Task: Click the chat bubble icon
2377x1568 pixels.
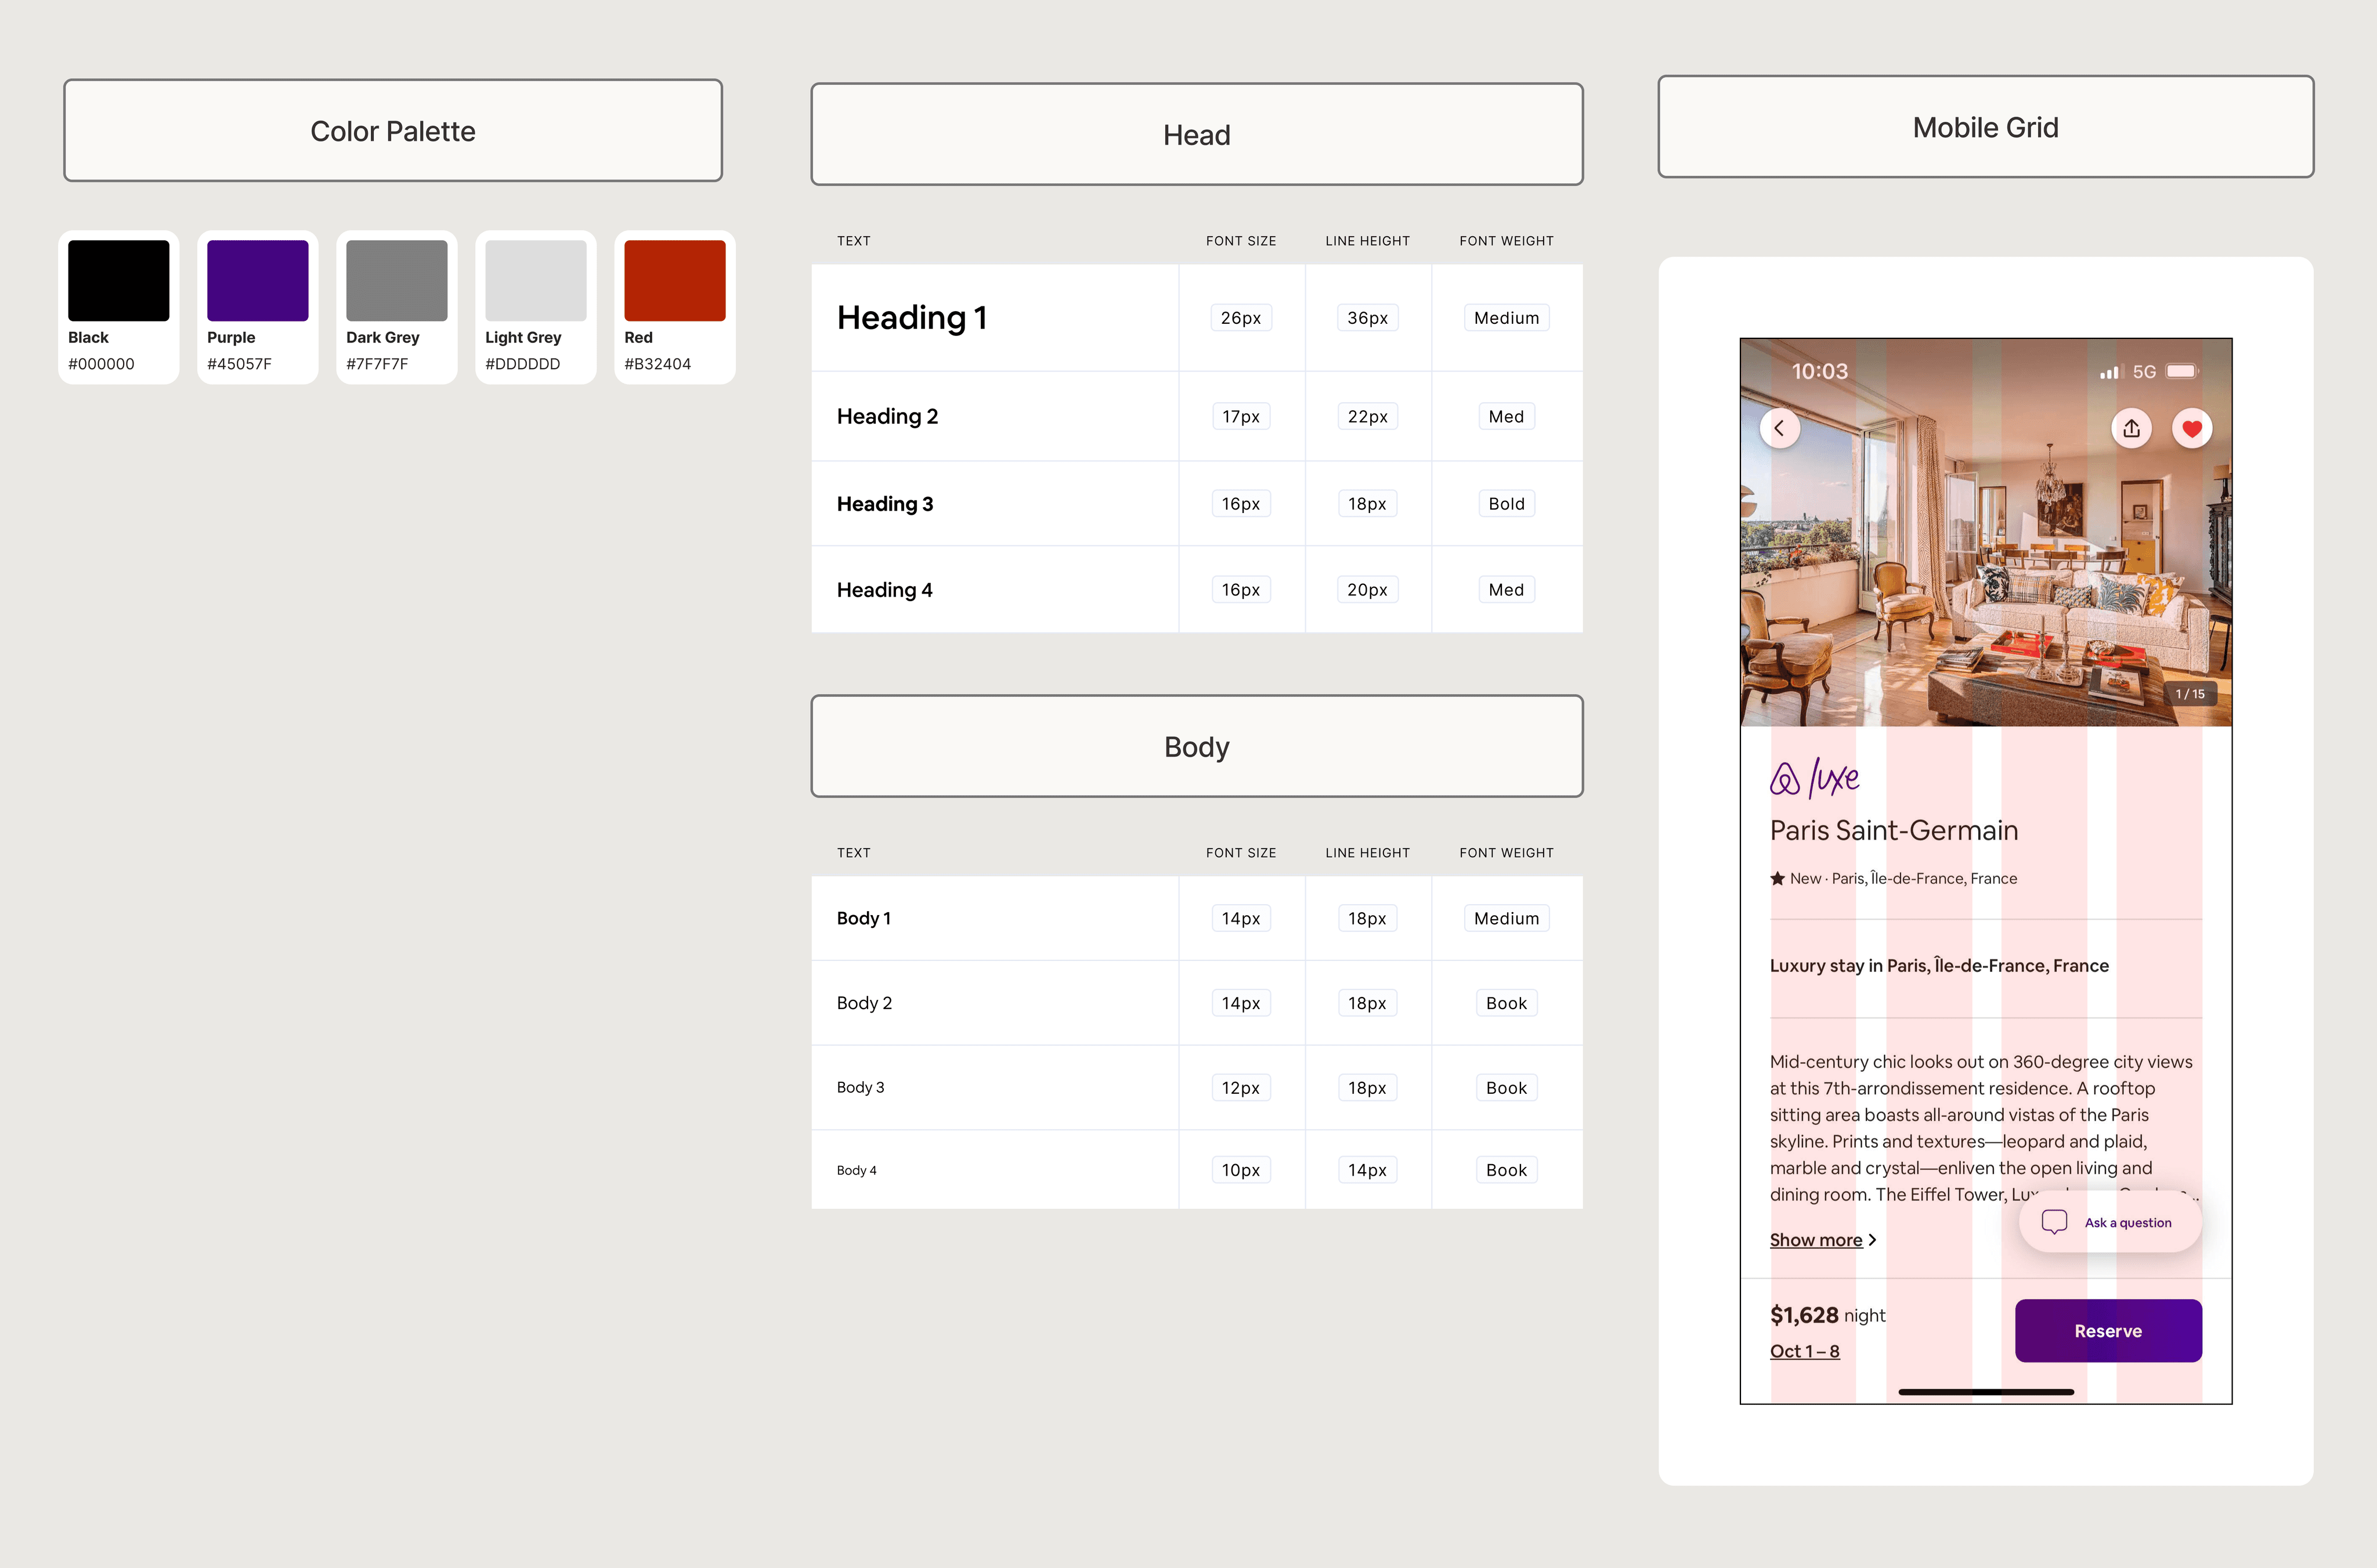Action: pos(2054,1222)
